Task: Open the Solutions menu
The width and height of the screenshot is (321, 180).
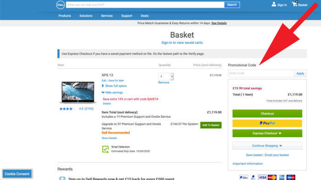Action: [x=86, y=16]
